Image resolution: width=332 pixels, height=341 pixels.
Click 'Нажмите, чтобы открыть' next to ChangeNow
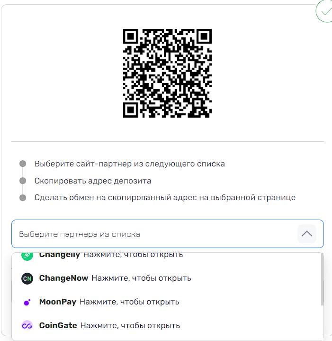(141, 278)
